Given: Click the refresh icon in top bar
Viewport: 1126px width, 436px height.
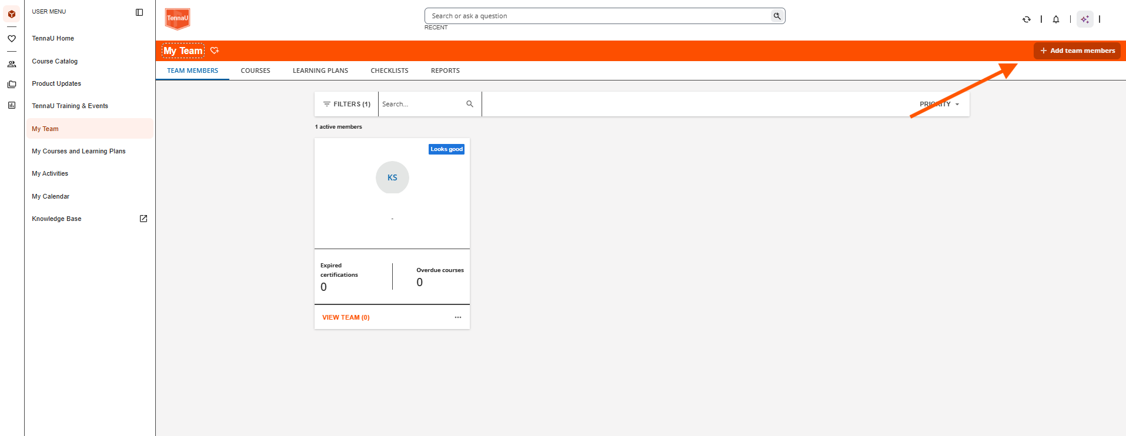Looking at the screenshot, I should click(1027, 19).
